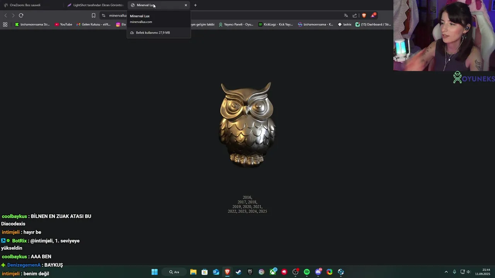Click the network tray icon

(463, 272)
